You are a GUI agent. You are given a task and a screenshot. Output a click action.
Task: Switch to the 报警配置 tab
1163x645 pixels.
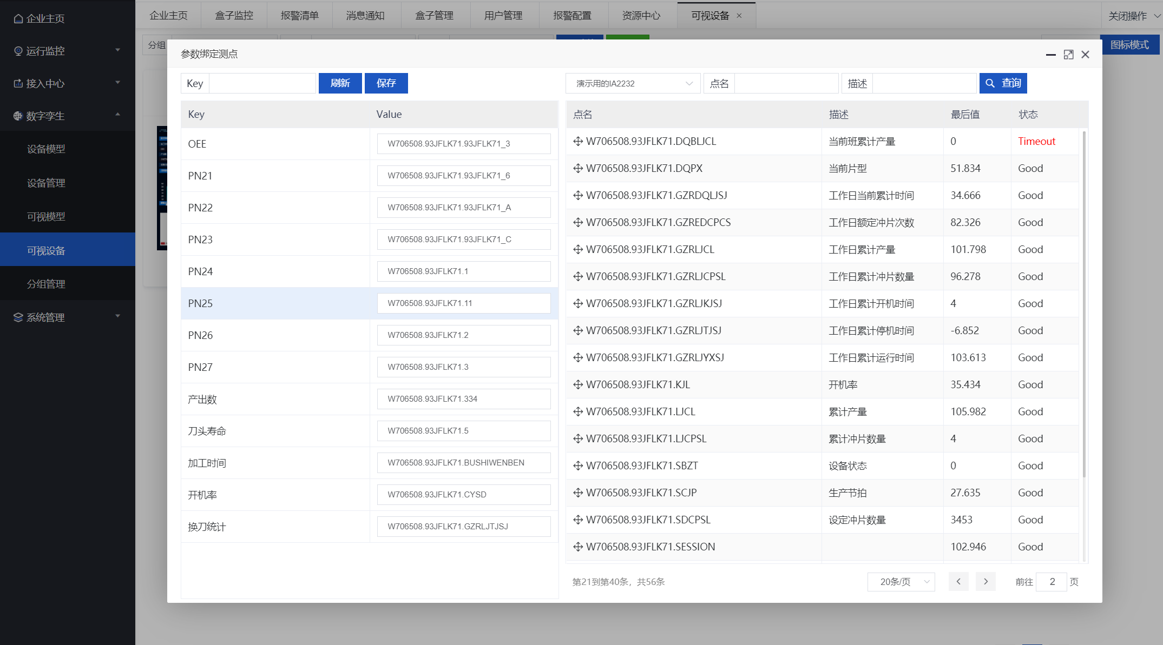(x=573, y=16)
